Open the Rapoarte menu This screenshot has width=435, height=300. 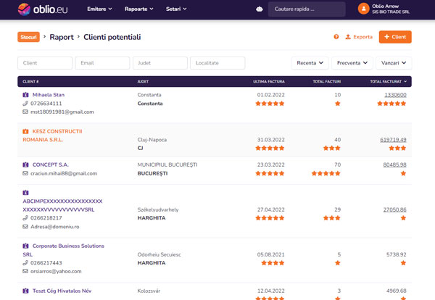pyautogui.click(x=138, y=9)
